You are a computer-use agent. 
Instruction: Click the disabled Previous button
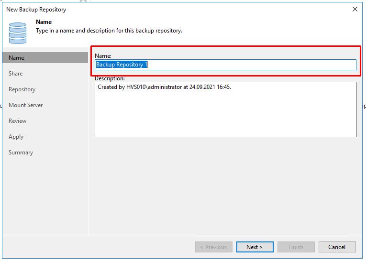click(214, 247)
